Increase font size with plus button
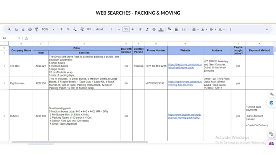276x155 pixels. tap(133, 29)
